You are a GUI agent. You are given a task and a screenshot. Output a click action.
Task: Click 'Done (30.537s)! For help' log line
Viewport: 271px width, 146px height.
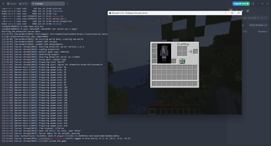click(41, 131)
